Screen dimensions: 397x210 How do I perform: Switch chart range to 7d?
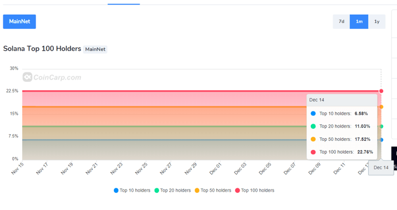coord(341,22)
